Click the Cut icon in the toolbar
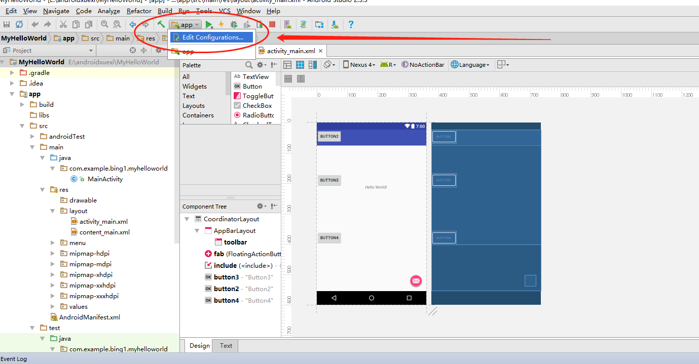The image size is (699, 364). tap(63, 24)
